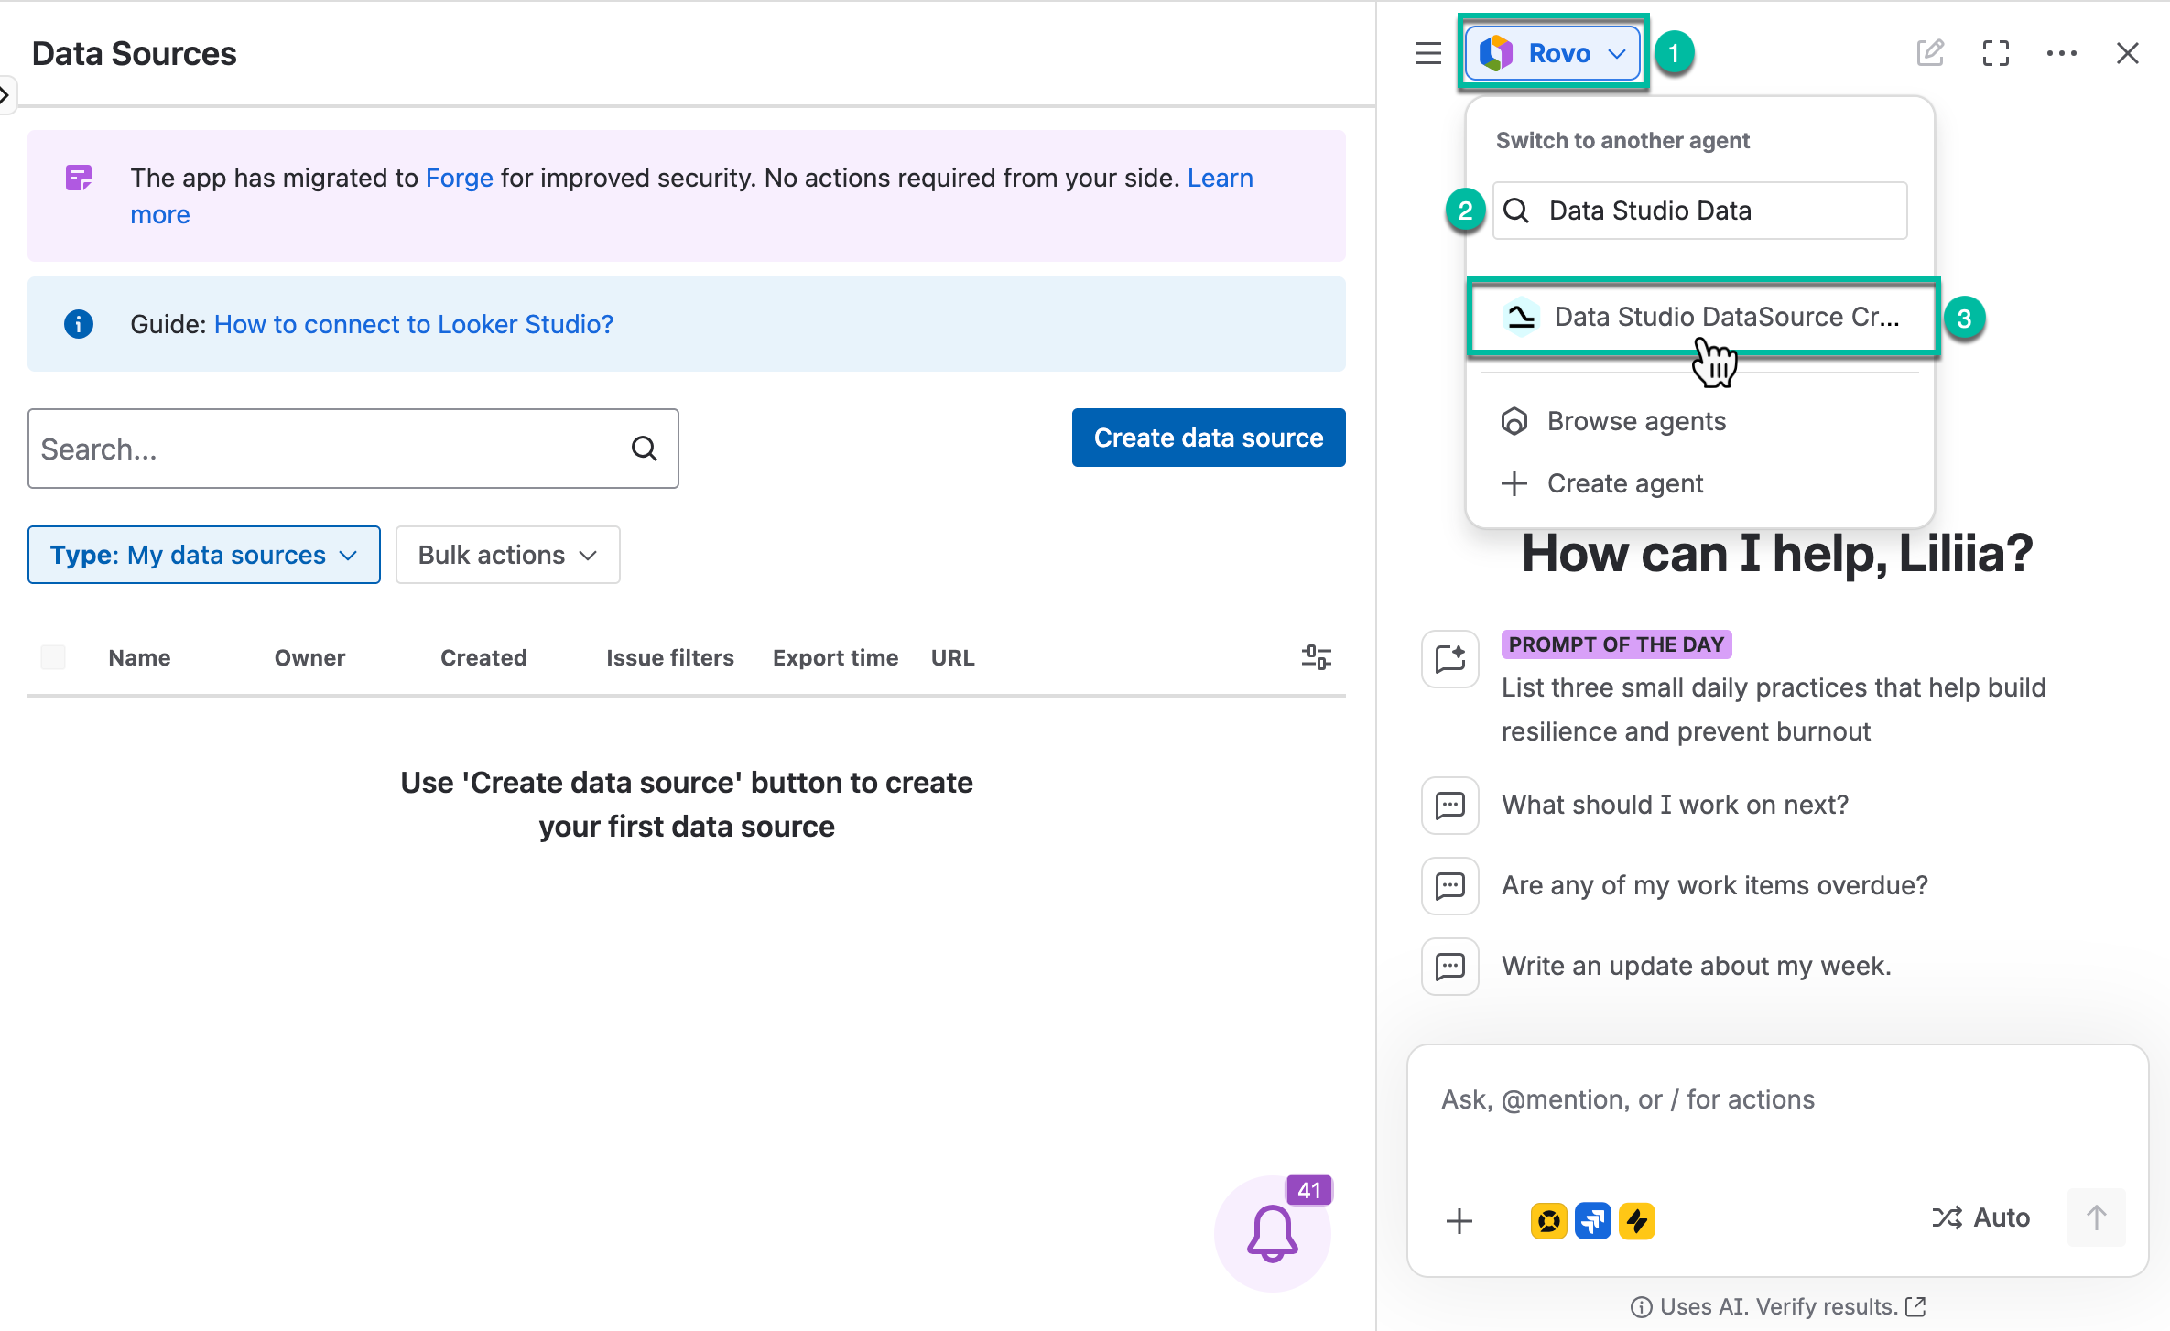This screenshot has width=2170, height=1331.
Task: Open the Auto mode selector
Action: coord(1981,1217)
